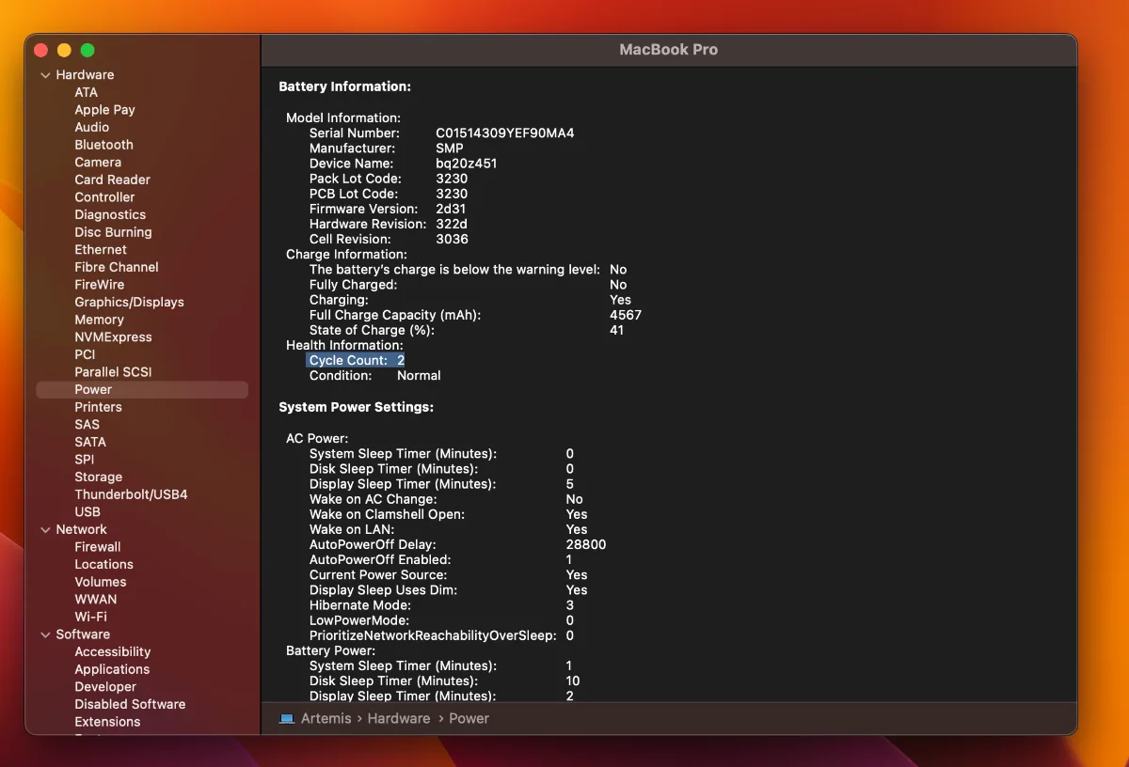Image resolution: width=1129 pixels, height=767 pixels.
Task: Collapse the Network category
Action: click(45, 529)
